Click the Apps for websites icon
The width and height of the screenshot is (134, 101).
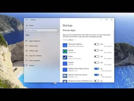pos(27,56)
